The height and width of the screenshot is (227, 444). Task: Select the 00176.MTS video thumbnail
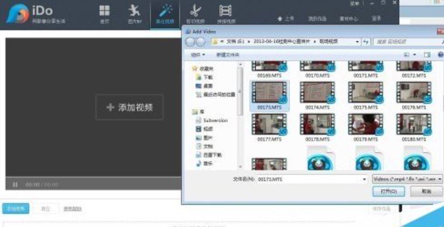pos(414,93)
